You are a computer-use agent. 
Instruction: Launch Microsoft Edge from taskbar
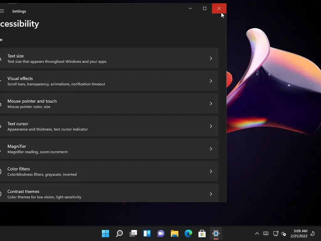[x=188, y=233]
